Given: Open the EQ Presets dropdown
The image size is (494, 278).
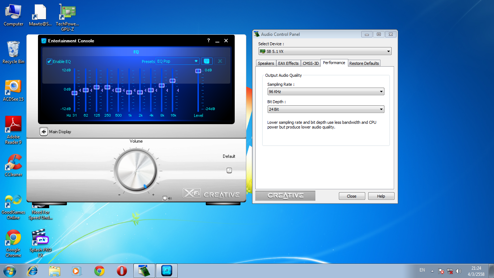Looking at the screenshot, I should click(x=178, y=61).
